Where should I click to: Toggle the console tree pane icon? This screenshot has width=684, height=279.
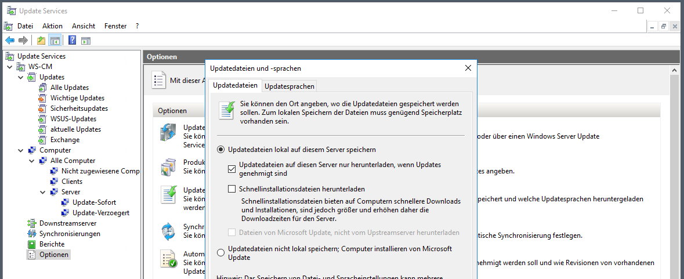[55, 41]
